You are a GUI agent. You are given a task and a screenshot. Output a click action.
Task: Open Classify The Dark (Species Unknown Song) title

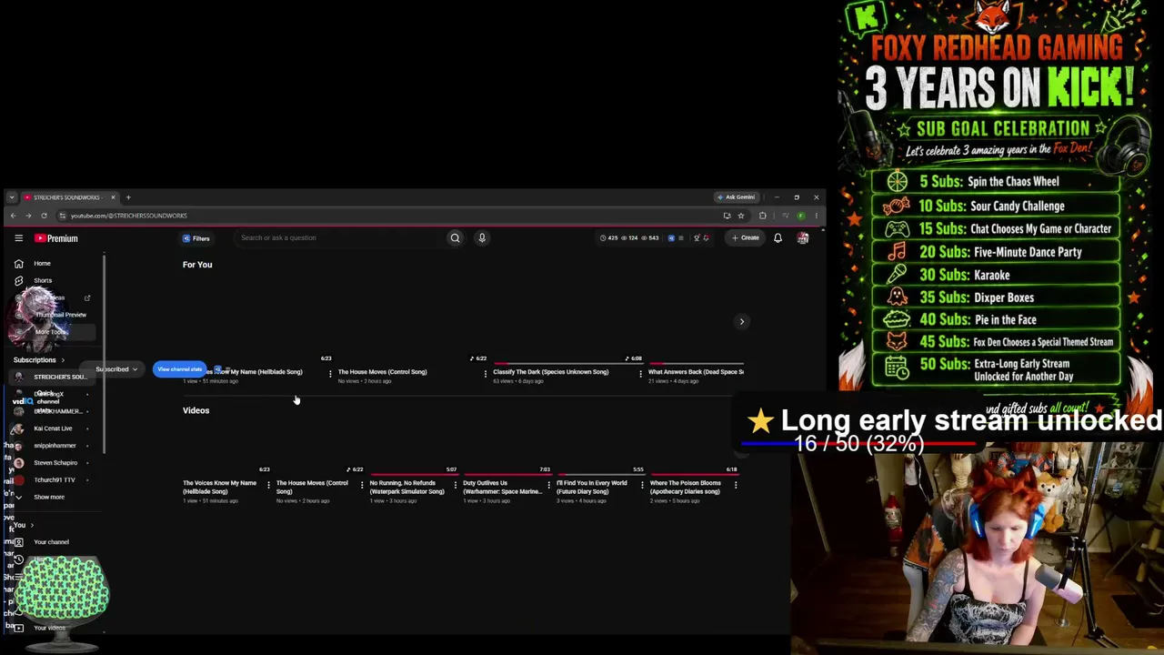550,372
